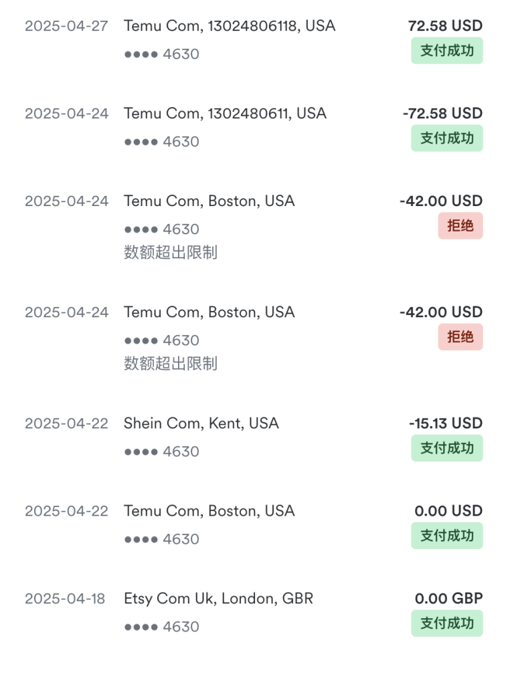Open the 72.58 USD Temu transaction dated 2025-04-27
This screenshot has width=510, height=685.
coord(254,40)
